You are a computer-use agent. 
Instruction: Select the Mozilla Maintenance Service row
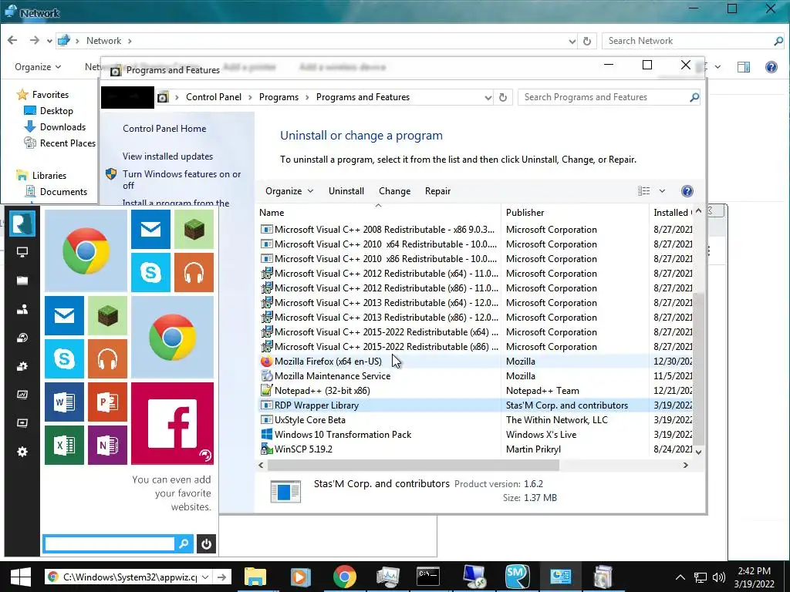click(x=476, y=376)
